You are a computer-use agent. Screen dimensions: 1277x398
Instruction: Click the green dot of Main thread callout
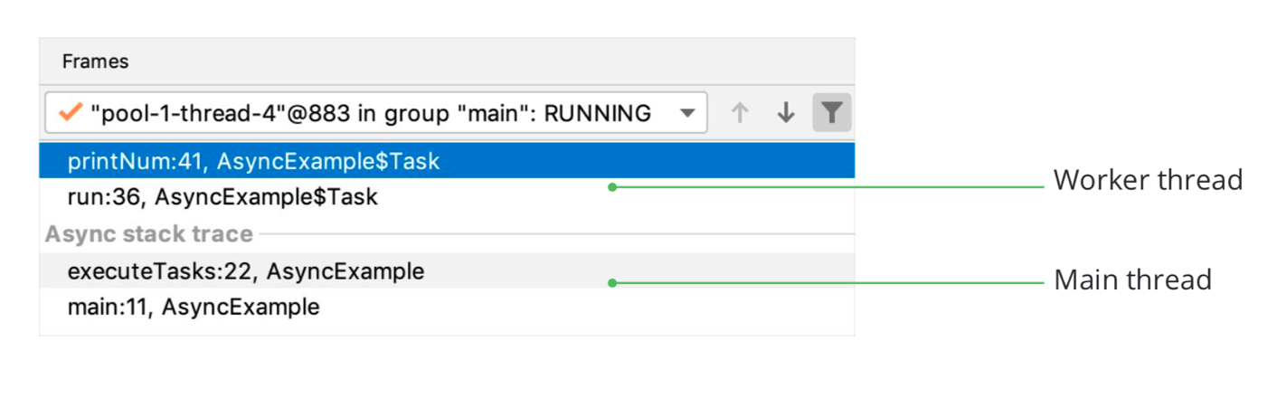click(x=612, y=283)
